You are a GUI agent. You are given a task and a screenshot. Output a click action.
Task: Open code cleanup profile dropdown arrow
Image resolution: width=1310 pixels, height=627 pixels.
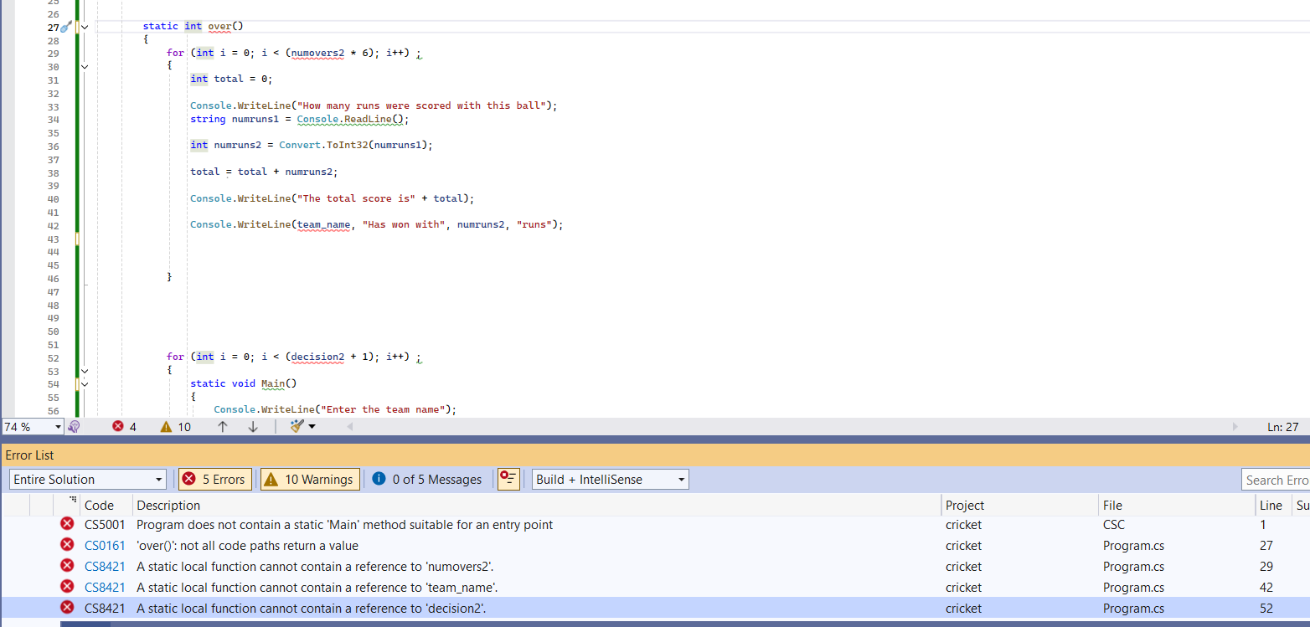click(312, 427)
